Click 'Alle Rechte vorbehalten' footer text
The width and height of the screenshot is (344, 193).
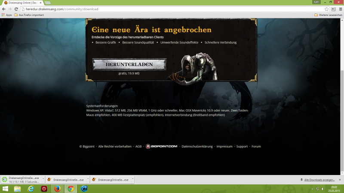coord(115,146)
